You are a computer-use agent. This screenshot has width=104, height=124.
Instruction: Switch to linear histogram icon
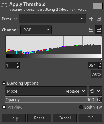(x=91, y=30)
